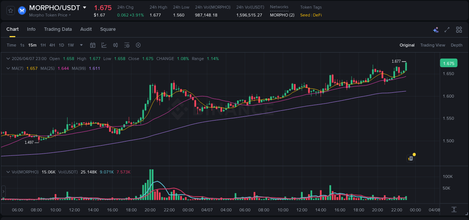Click the candlestick spacing icon

(116, 45)
